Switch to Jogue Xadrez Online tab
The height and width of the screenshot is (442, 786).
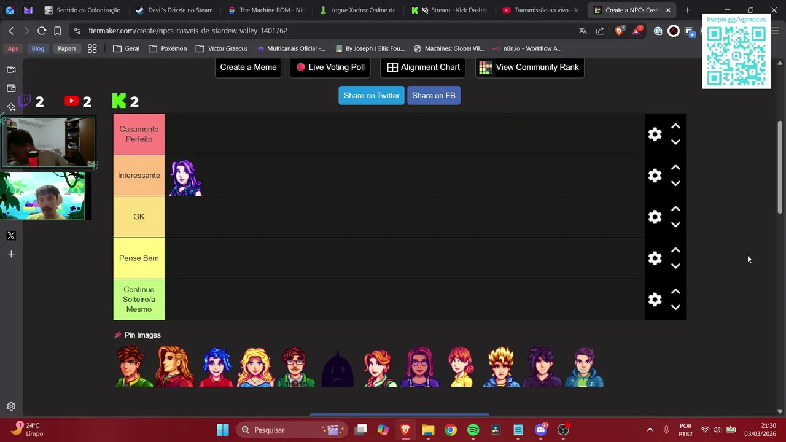(358, 10)
